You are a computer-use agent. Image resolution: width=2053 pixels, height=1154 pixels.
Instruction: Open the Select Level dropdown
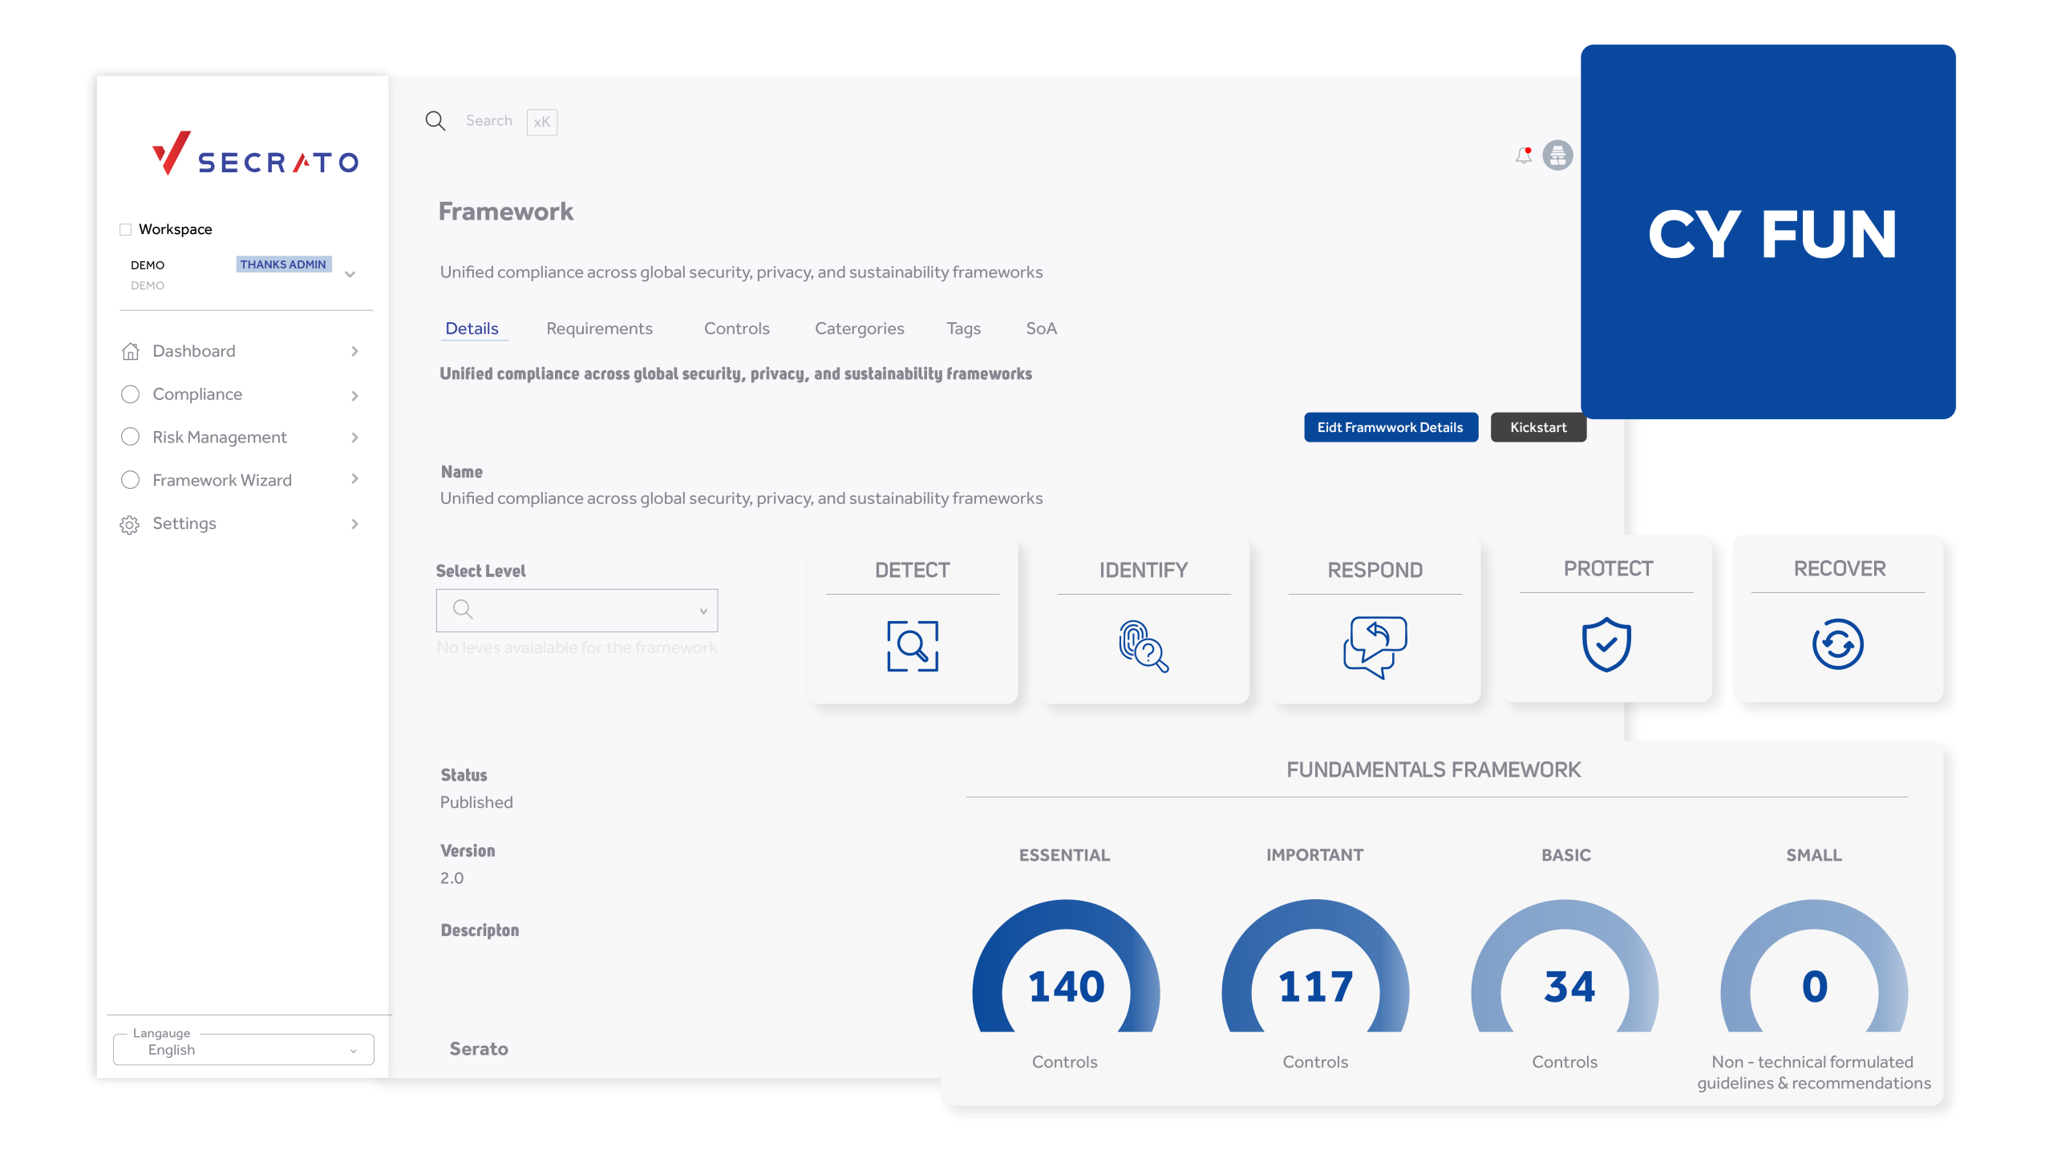click(577, 611)
